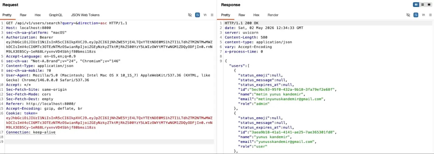The height and width of the screenshot is (154, 434).
Task: Switch Request view to Hex tab
Action: click(38, 15)
